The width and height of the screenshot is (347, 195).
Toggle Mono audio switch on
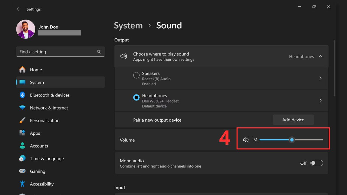pos(316,163)
